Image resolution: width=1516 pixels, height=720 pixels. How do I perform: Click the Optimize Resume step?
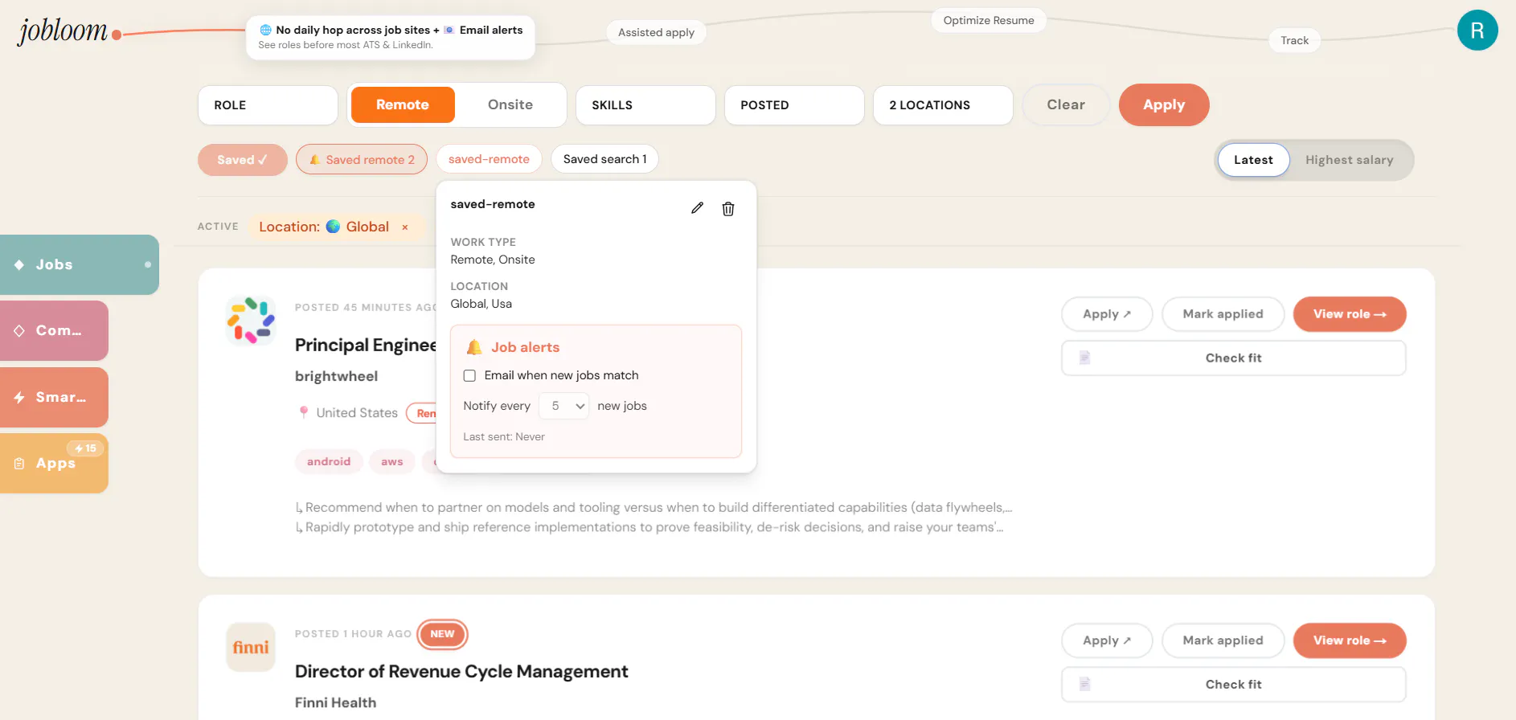[x=989, y=20]
